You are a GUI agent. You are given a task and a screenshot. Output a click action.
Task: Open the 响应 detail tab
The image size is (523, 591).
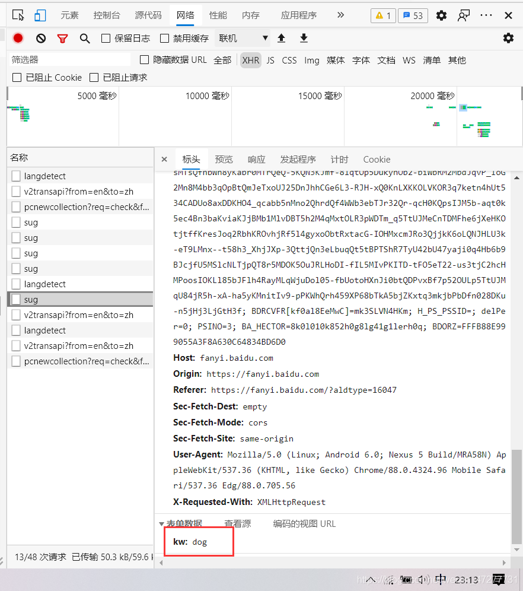(256, 160)
